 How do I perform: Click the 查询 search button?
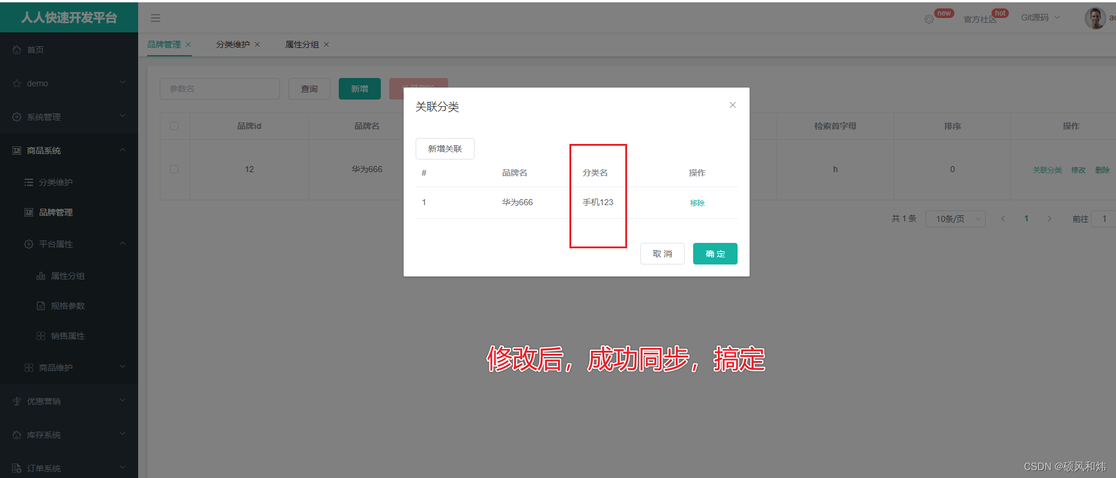click(x=309, y=89)
